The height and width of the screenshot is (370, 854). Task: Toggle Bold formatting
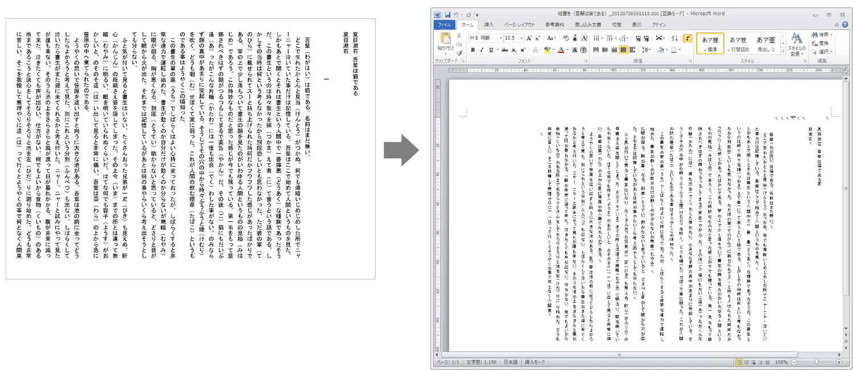tap(473, 50)
